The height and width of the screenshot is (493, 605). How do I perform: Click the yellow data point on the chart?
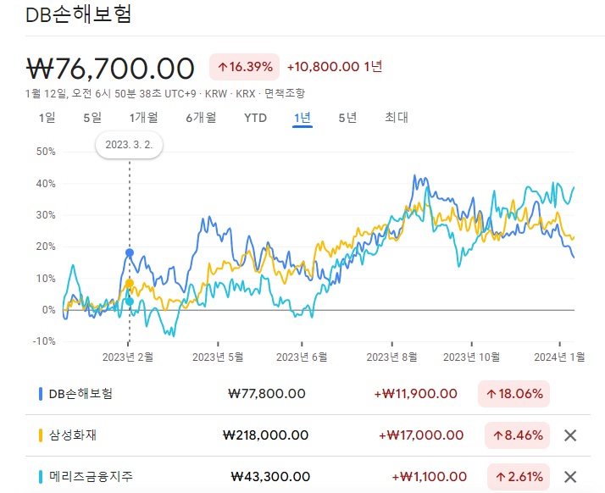point(130,284)
